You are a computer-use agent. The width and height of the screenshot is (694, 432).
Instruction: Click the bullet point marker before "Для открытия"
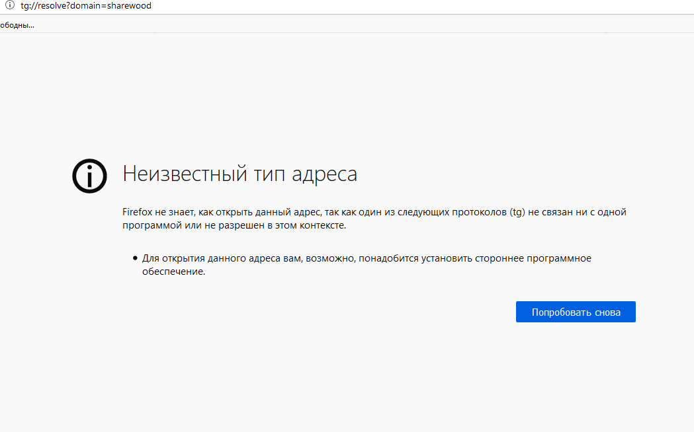135,258
